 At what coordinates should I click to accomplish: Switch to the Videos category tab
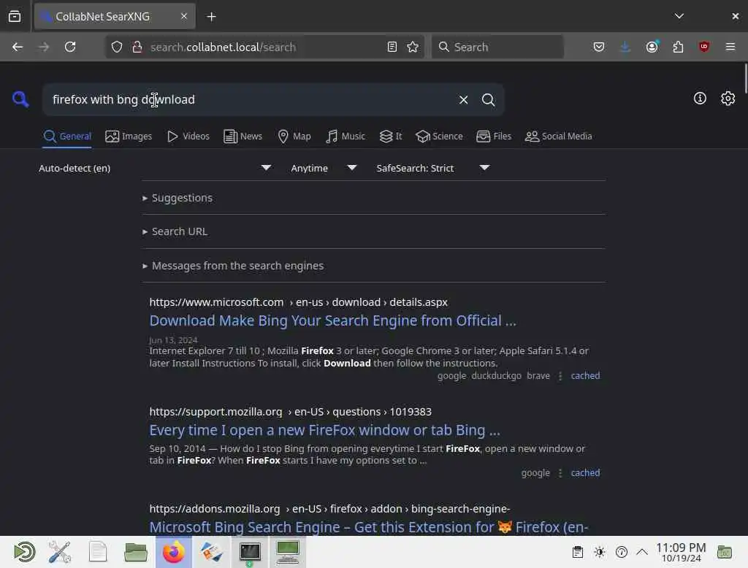tap(188, 137)
